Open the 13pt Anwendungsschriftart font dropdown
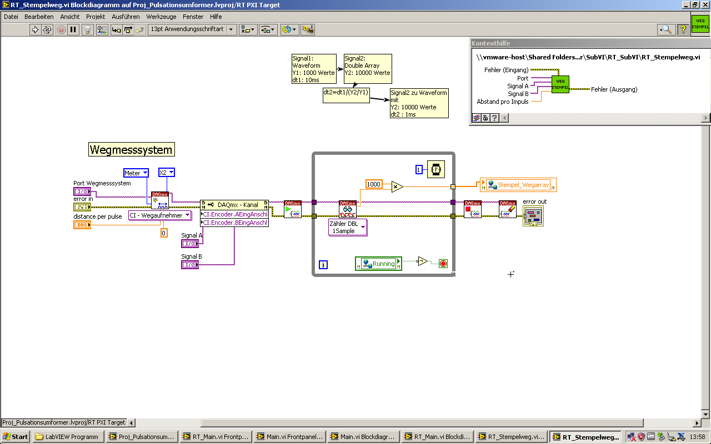 193,29
